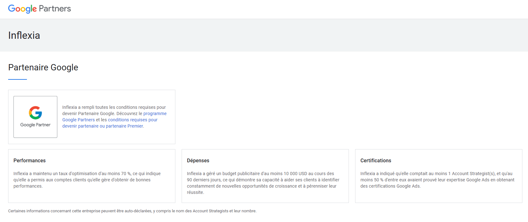Click the footer disclaimer about auto-déclarées information

click(x=132, y=211)
